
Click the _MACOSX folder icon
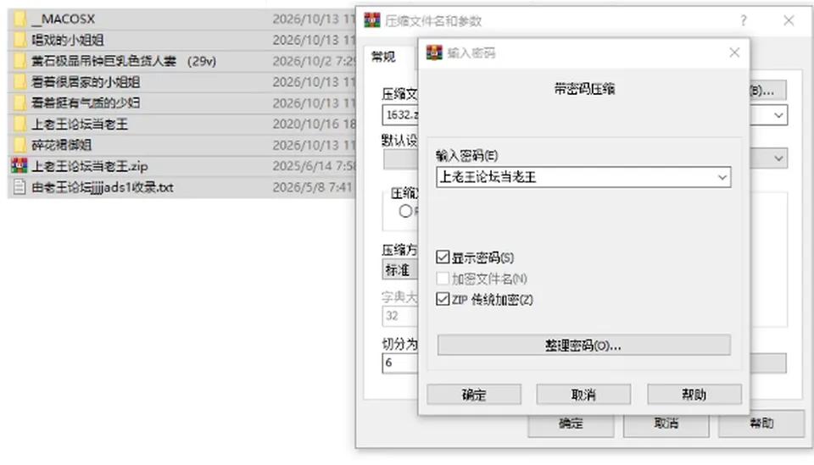(20, 19)
